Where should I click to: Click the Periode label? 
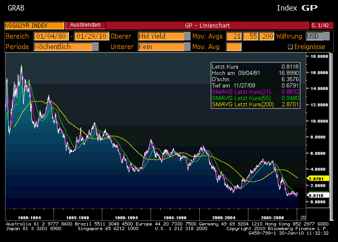17,47
